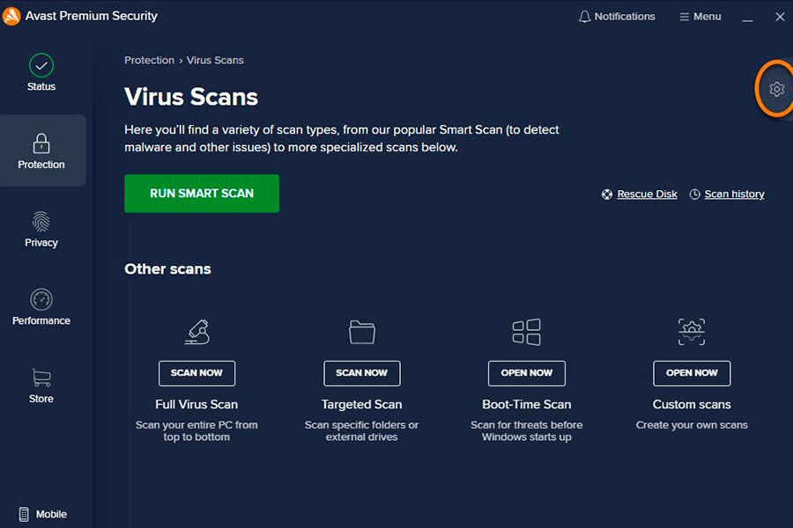The height and width of the screenshot is (528, 793).
Task: Click the Avast Premium Security title
Action: pyautogui.click(x=92, y=16)
